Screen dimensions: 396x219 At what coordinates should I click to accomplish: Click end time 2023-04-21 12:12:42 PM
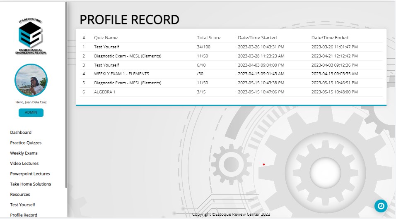pyautogui.click(x=335, y=56)
